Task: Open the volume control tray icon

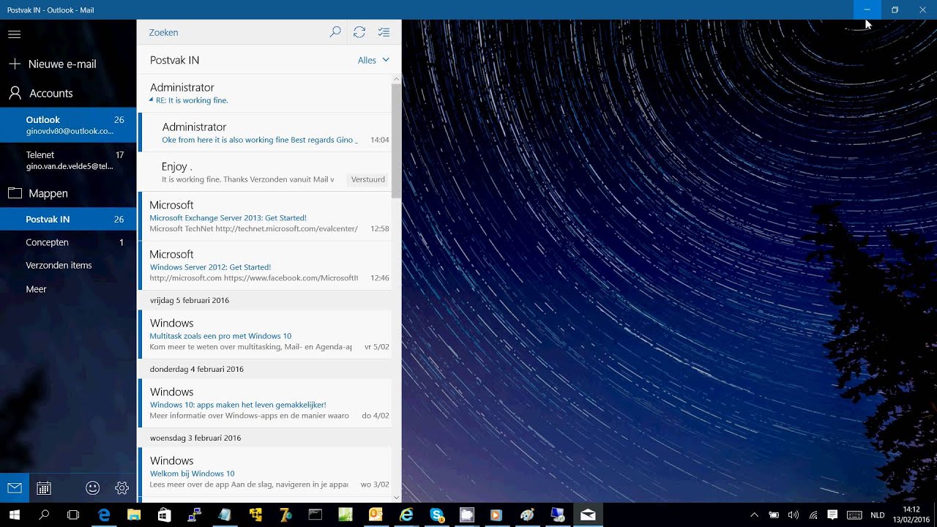Action: pyautogui.click(x=793, y=515)
